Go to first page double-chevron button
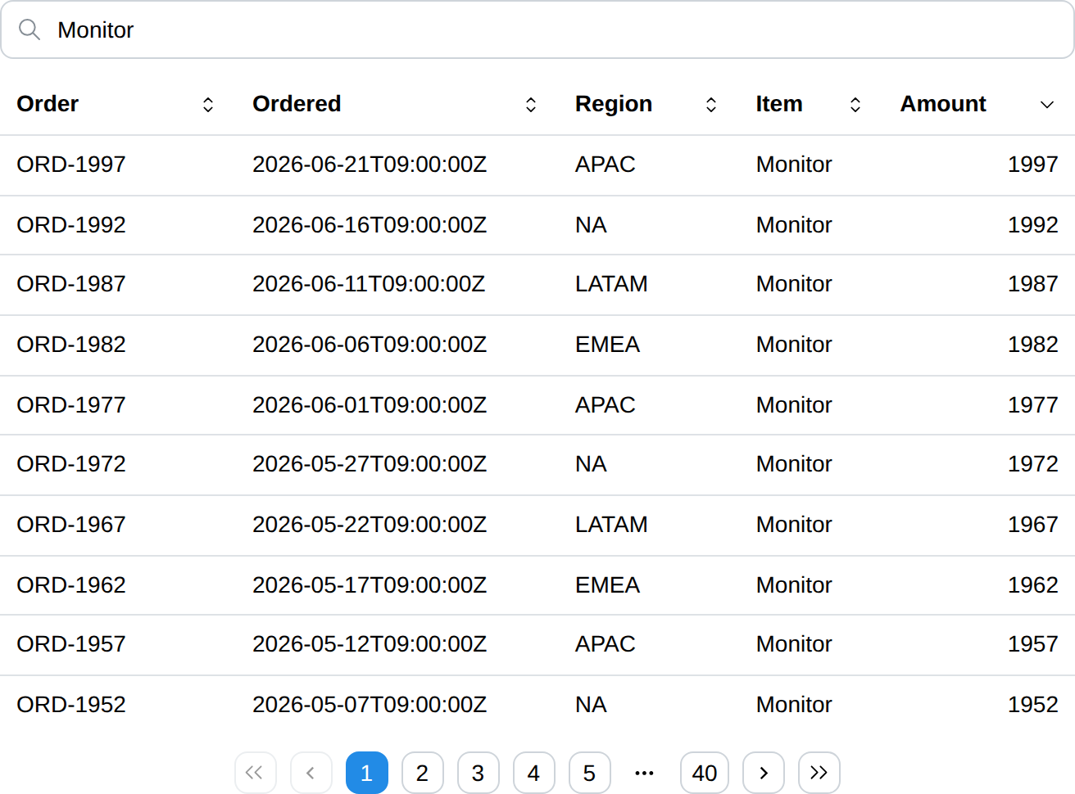 255,773
